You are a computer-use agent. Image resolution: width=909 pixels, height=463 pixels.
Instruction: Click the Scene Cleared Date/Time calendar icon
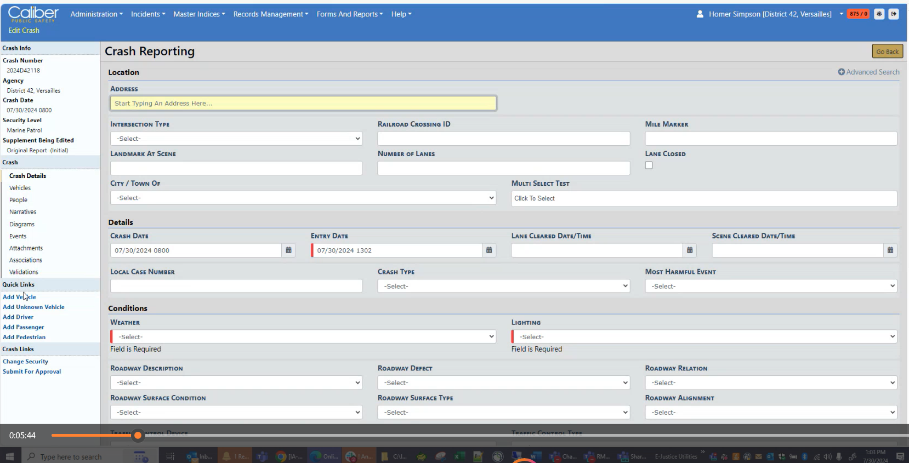tap(890, 250)
